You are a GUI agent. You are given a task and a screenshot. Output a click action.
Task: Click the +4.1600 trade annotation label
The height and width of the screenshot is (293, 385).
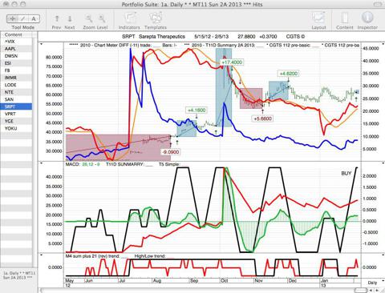(197, 110)
